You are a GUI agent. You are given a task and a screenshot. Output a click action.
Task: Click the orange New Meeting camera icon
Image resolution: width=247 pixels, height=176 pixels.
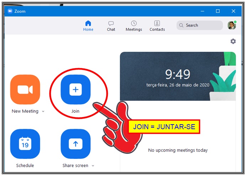(x=25, y=89)
